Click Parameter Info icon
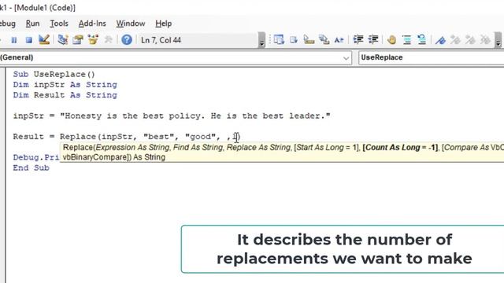This screenshot has width=504, height=283. pos(324,40)
